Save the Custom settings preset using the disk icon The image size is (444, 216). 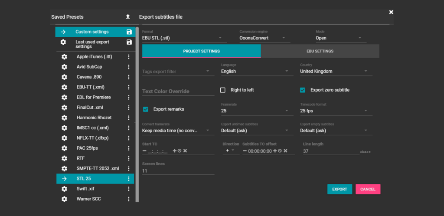129,32
